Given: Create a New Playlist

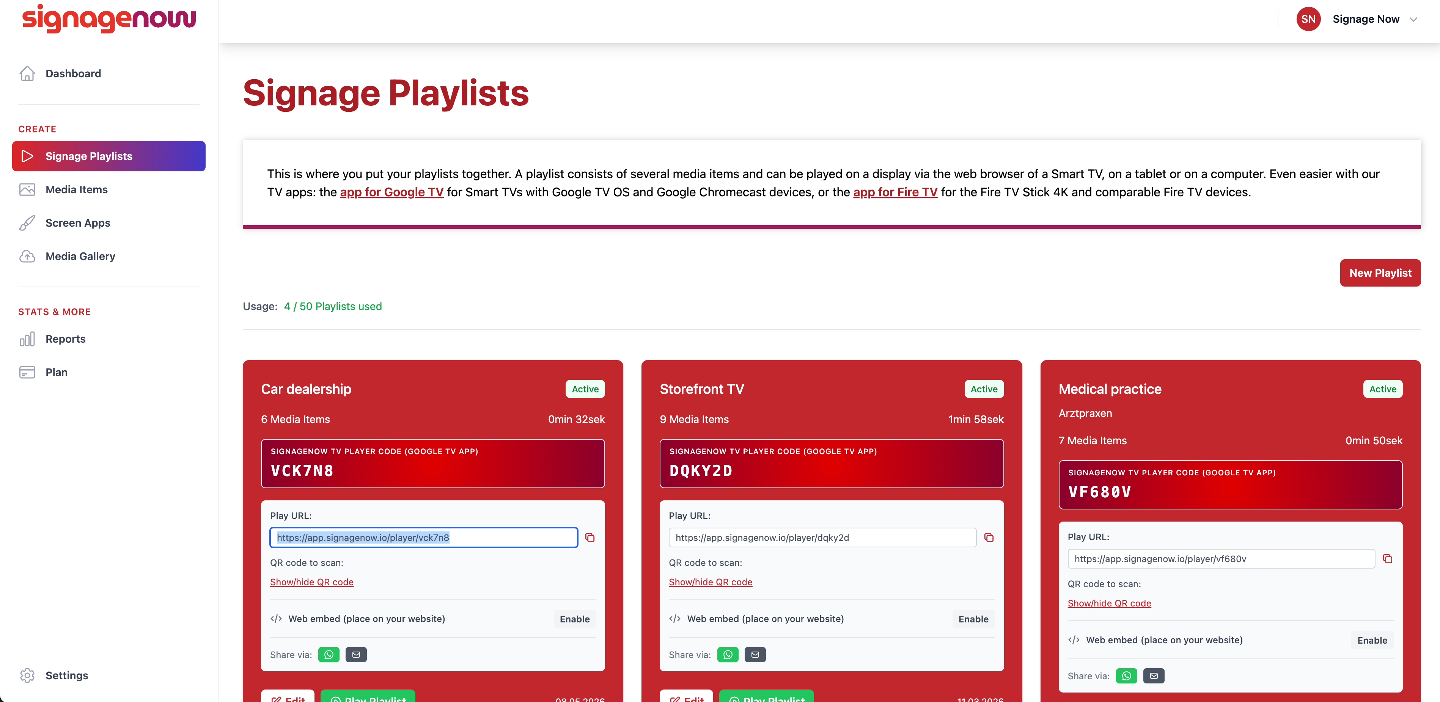Looking at the screenshot, I should (1380, 273).
